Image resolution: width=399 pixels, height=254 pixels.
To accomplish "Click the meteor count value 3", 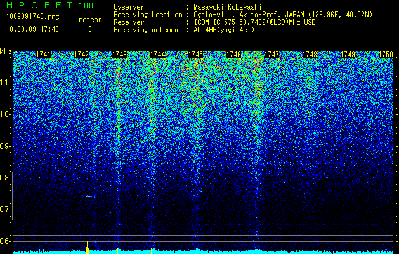I will click(x=90, y=29).
